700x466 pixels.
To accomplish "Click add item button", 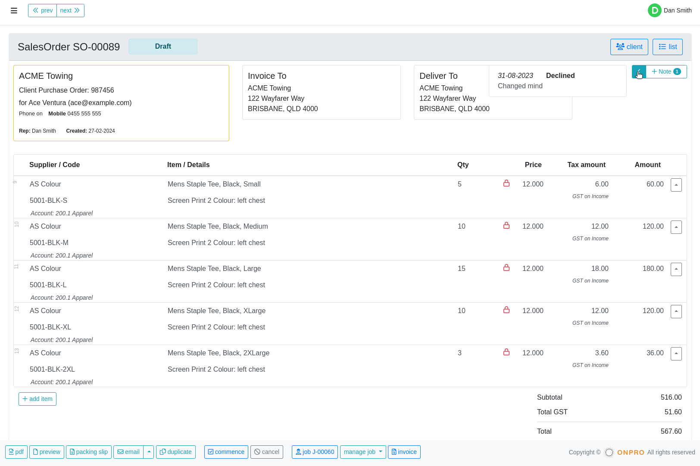I will [x=37, y=399].
